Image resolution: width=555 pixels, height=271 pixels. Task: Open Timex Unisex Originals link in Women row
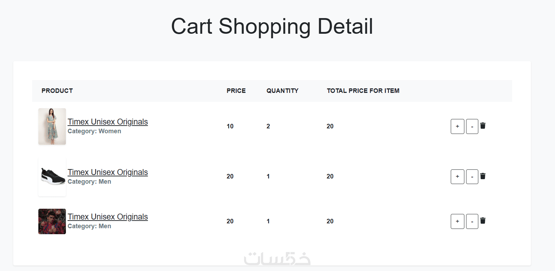(x=108, y=122)
